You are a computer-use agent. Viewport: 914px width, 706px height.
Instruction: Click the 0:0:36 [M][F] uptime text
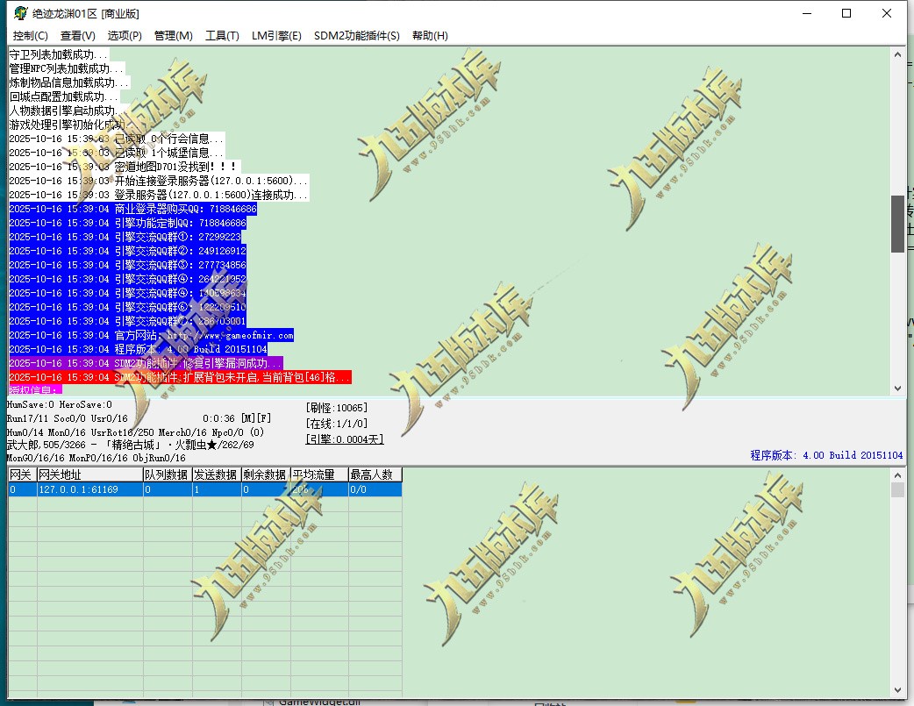click(x=237, y=418)
